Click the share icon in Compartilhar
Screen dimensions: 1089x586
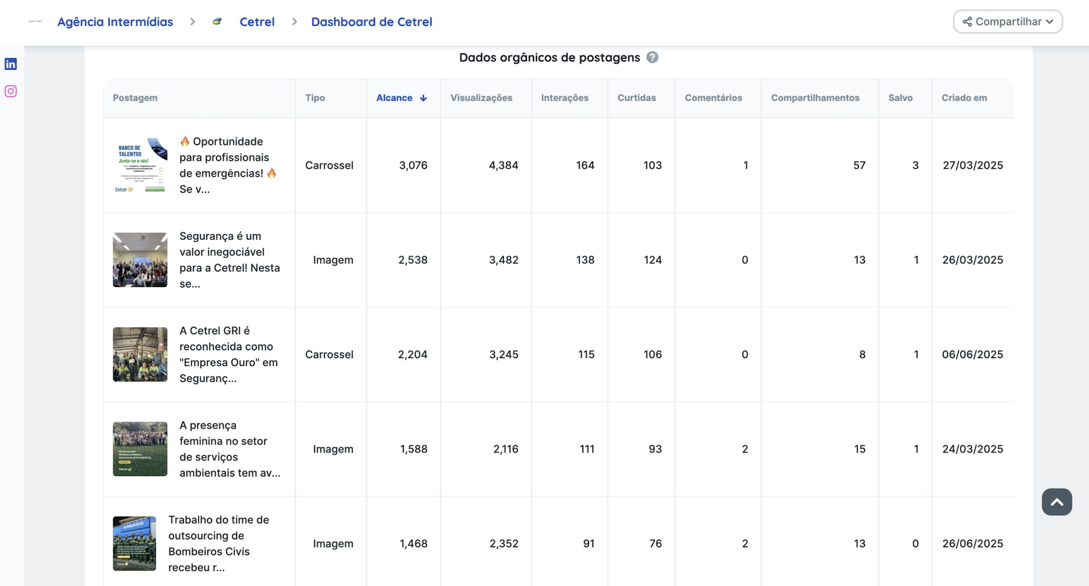[967, 22]
